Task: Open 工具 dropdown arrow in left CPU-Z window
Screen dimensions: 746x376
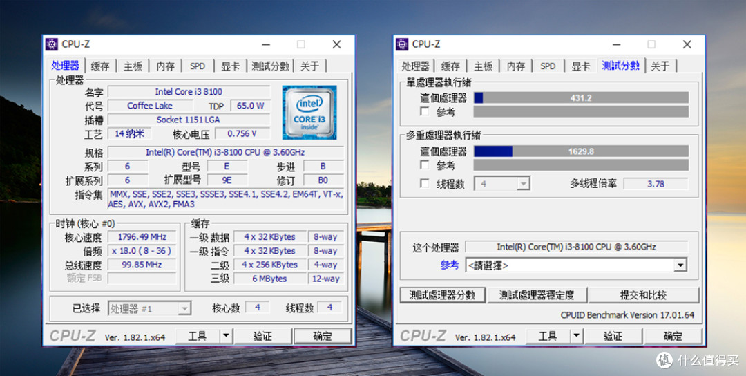Action: pos(227,337)
